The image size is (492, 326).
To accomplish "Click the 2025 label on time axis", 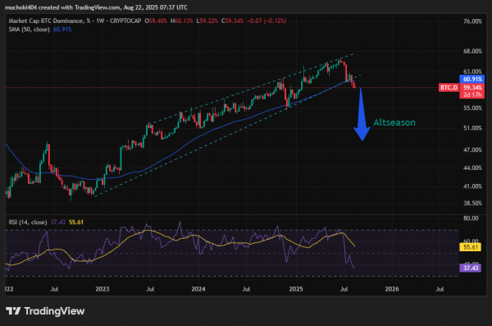I will click(x=296, y=289).
